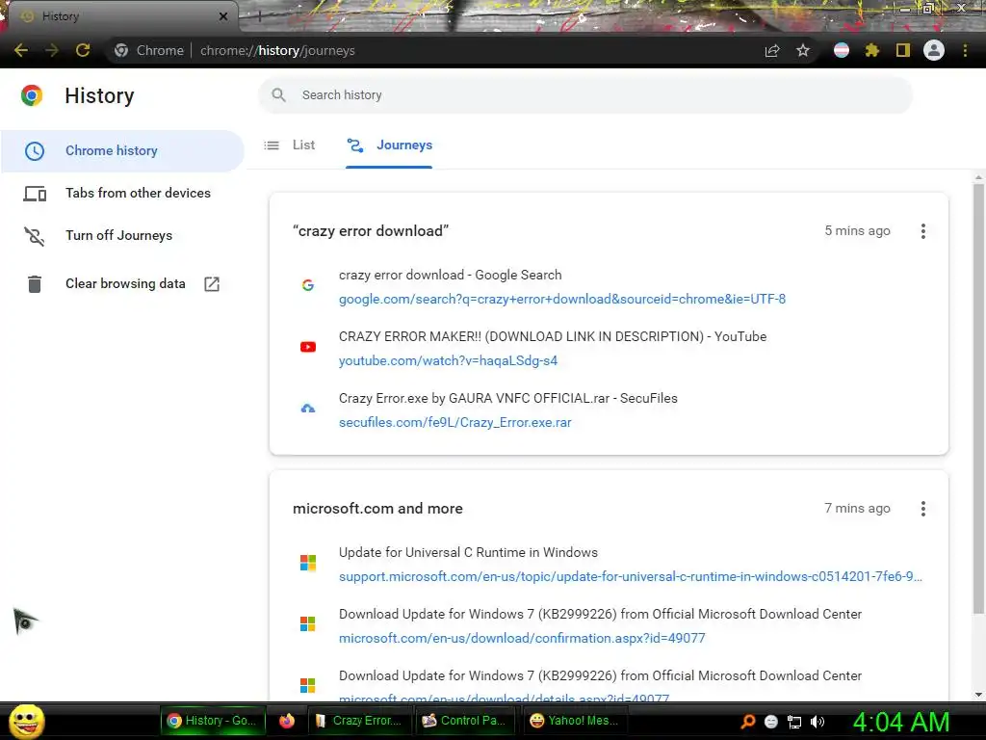The image size is (986, 740).
Task: Click the YouTube favicon of Crazy Error Maker entry
Action: (307, 347)
